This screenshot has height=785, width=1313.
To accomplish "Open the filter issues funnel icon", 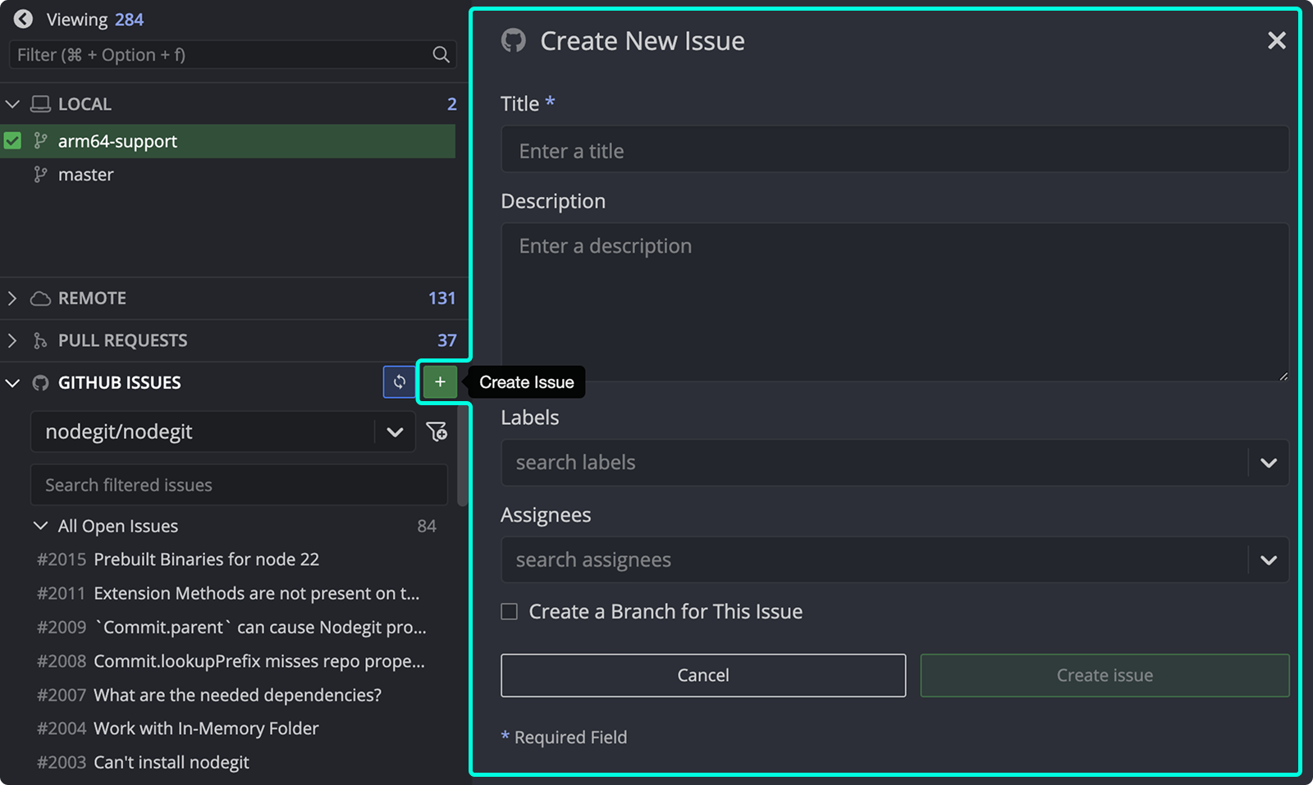I will coord(437,431).
